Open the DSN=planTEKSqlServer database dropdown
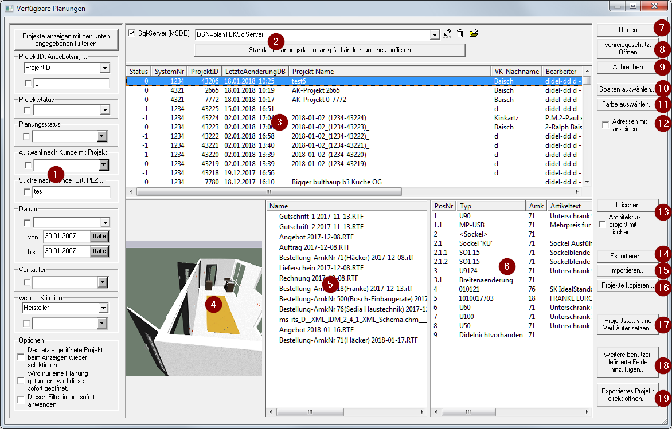Screen dimensions: 672x429 (434, 34)
